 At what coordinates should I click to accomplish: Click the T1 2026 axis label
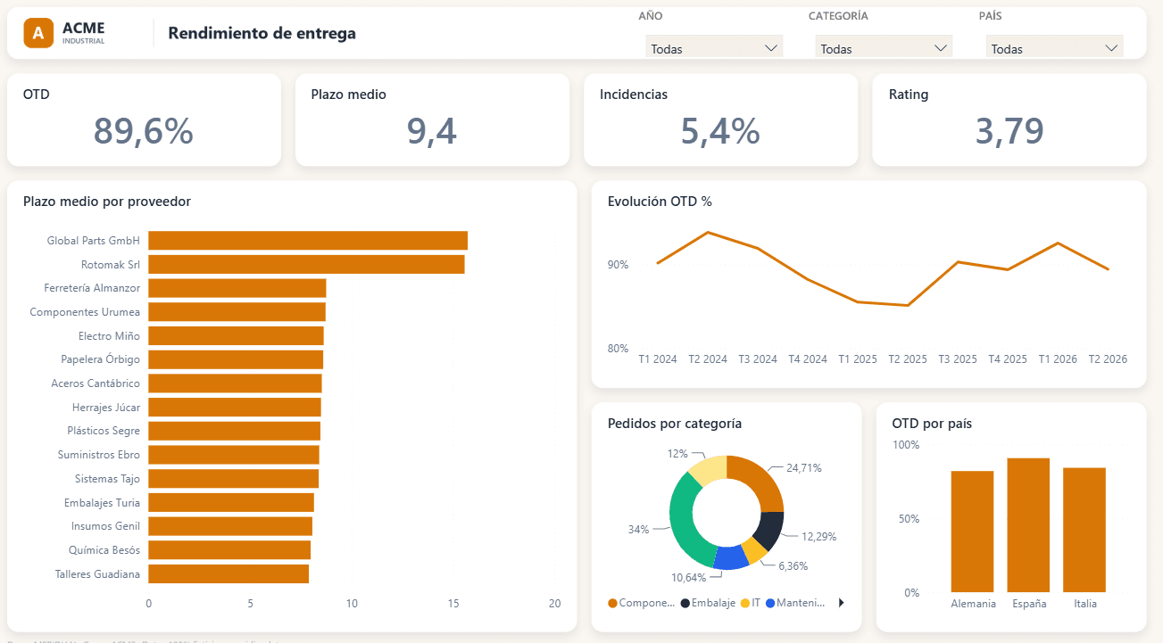(x=1058, y=359)
